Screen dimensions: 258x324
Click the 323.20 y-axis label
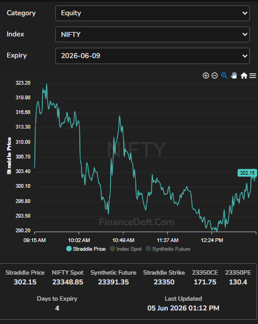pos(23,83)
